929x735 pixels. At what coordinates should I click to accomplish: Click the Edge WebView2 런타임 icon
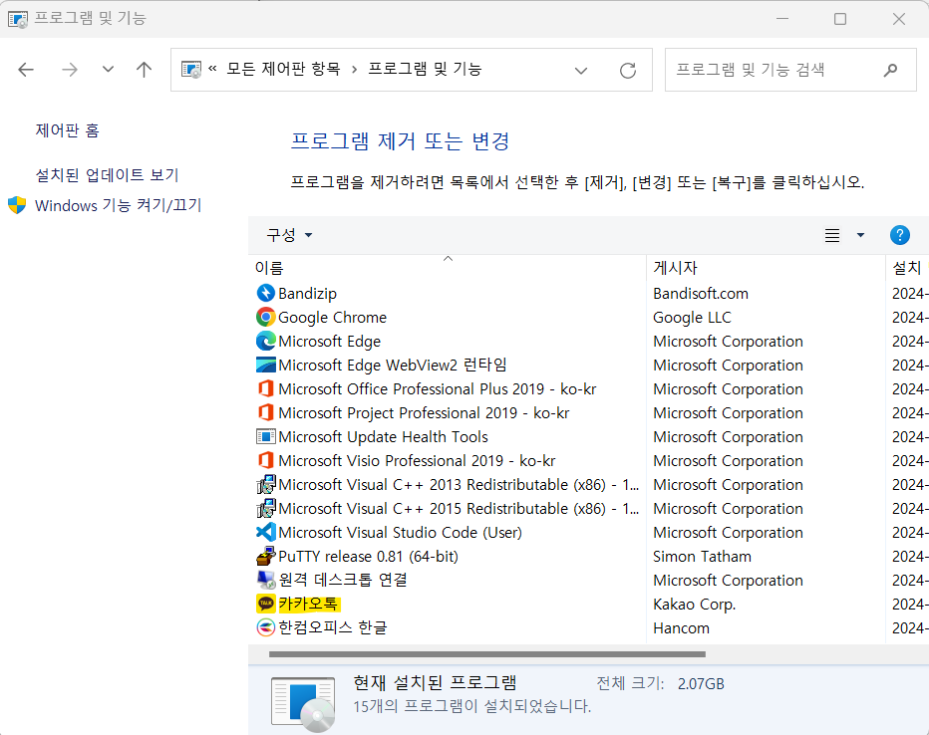(265, 365)
